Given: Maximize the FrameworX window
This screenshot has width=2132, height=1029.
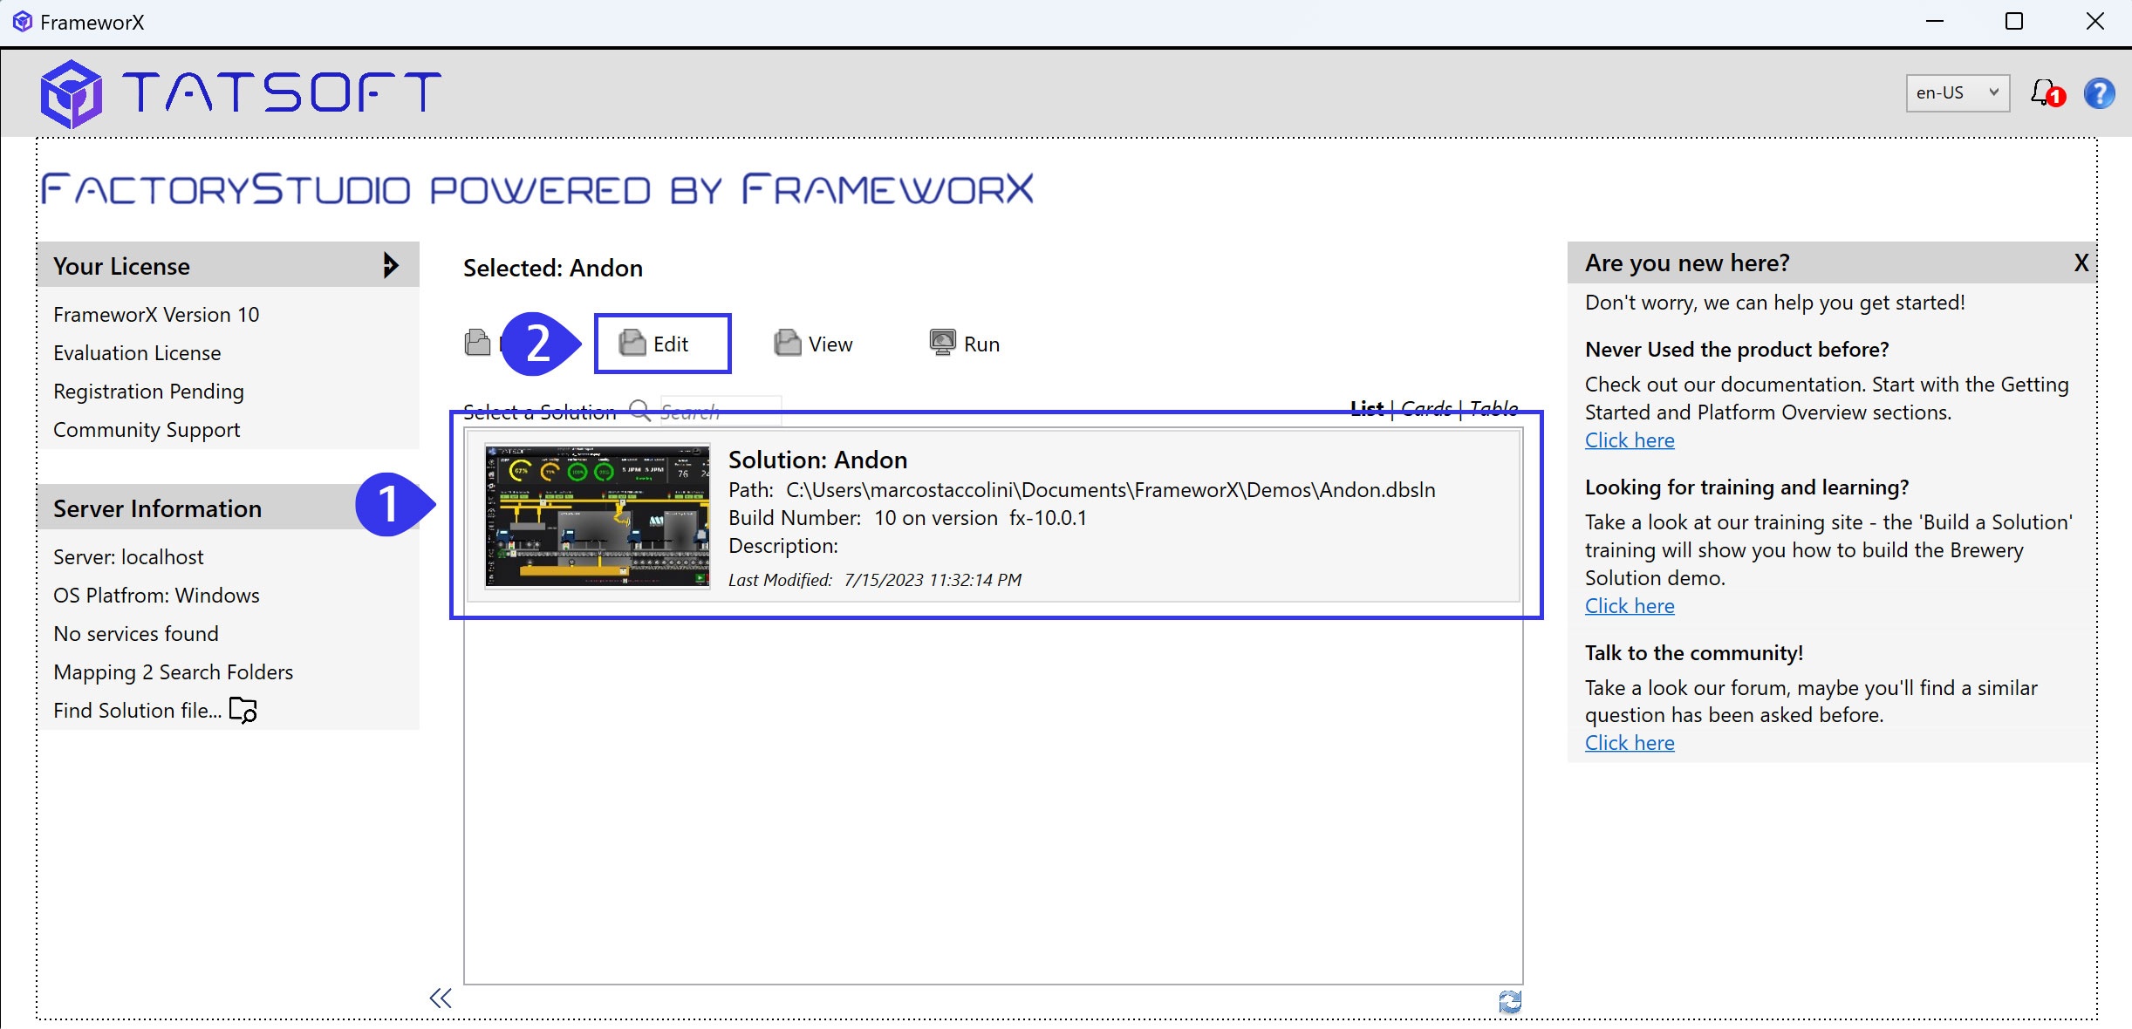Looking at the screenshot, I should (x=2014, y=22).
